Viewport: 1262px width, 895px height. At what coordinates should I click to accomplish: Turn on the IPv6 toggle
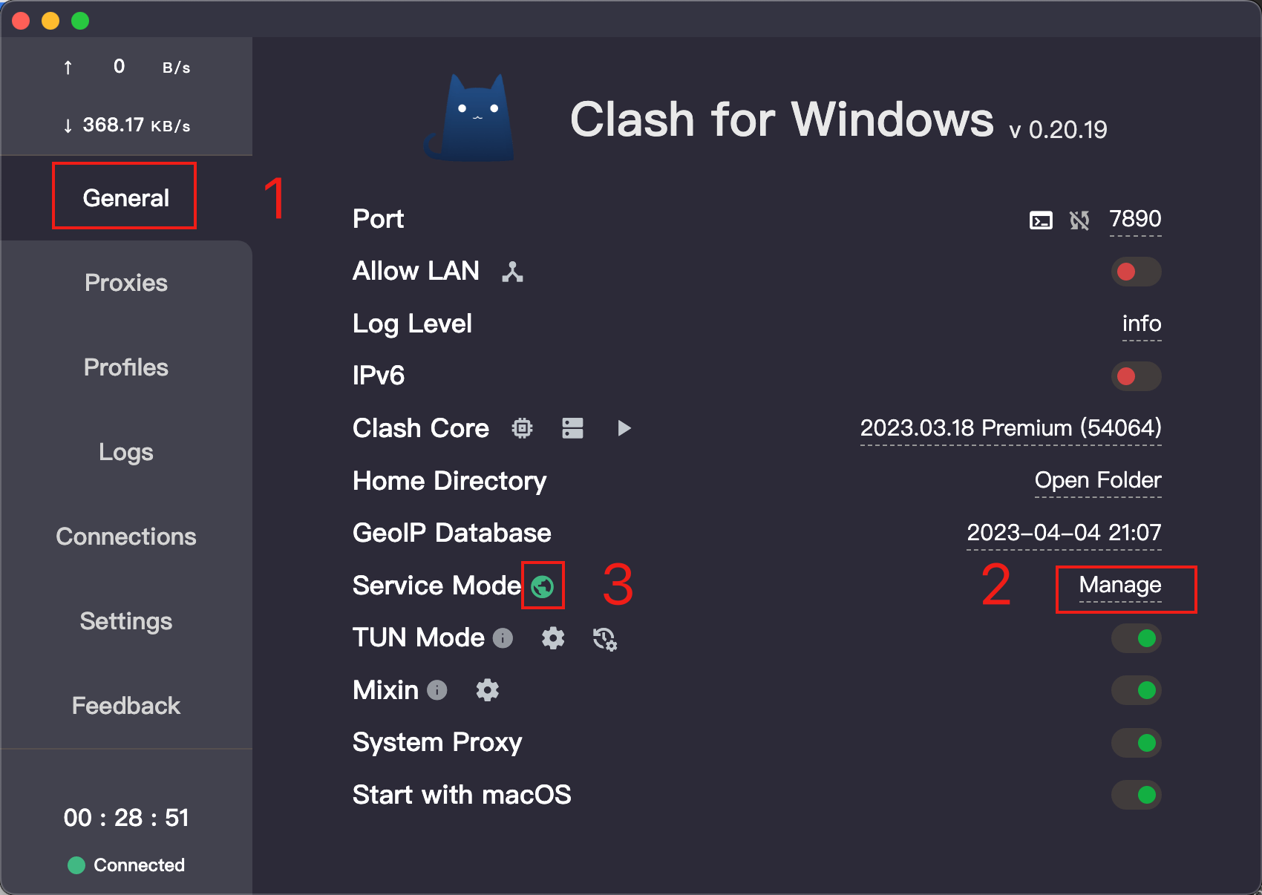point(1136,376)
